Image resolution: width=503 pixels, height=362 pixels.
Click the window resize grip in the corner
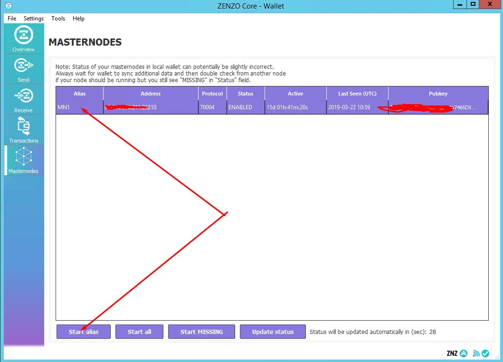click(x=497, y=357)
